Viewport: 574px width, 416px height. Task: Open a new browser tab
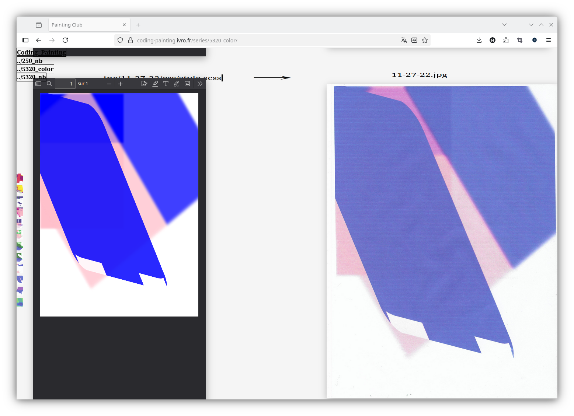138,25
